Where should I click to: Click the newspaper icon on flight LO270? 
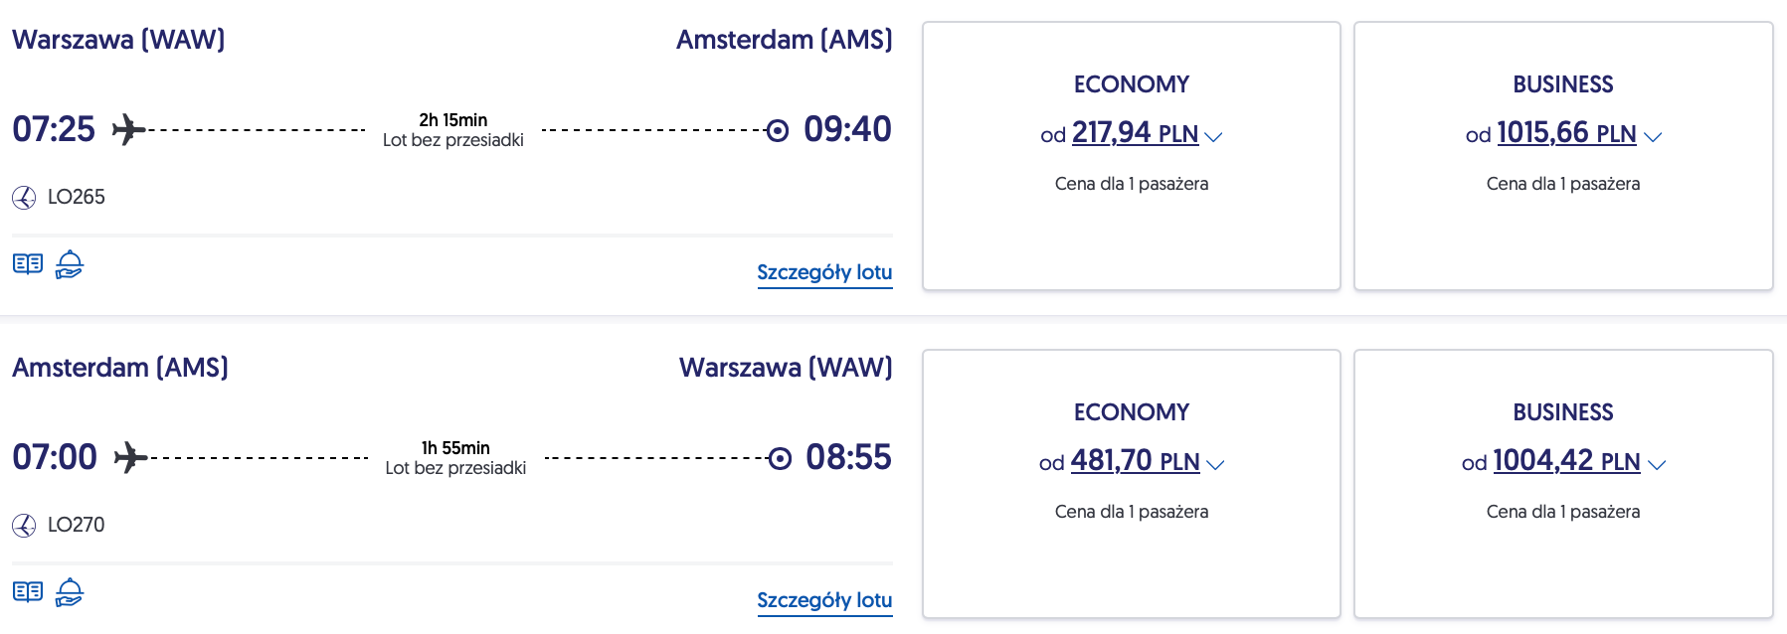27,592
